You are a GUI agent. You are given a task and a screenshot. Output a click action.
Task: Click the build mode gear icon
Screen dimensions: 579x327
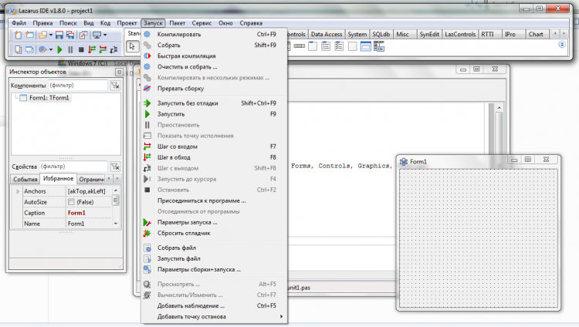pyautogui.click(x=42, y=49)
